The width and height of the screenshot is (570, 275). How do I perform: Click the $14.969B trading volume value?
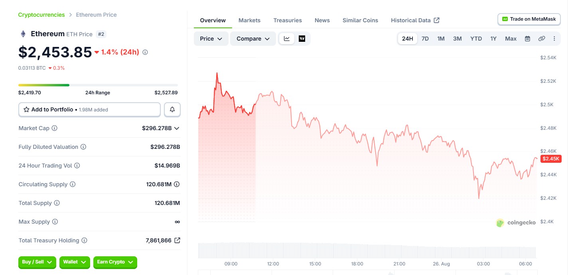pos(167,166)
